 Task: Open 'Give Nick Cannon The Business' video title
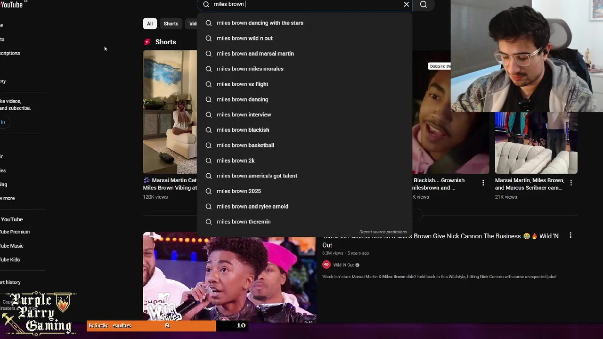tap(440, 240)
